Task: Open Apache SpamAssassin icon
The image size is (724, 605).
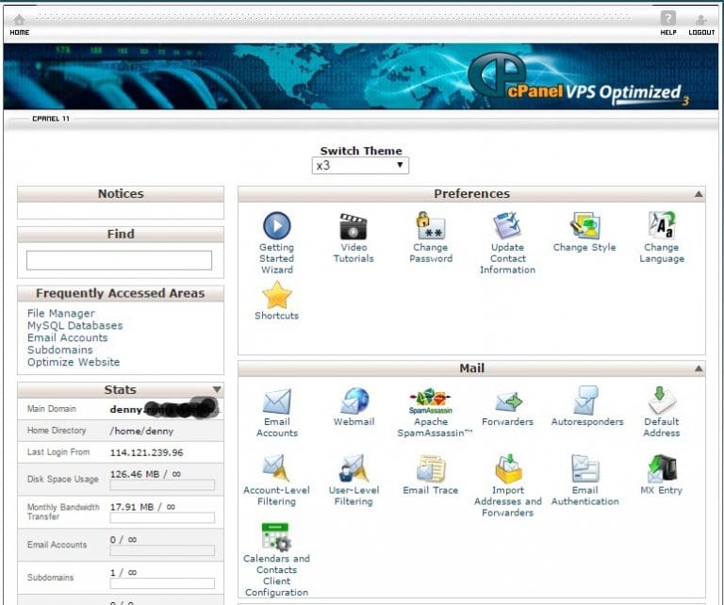Action: pyautogui.click(x=430, y=401)
